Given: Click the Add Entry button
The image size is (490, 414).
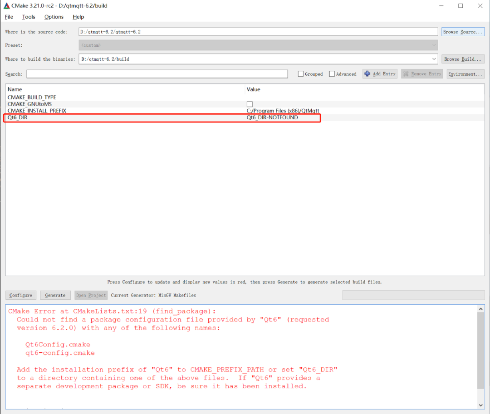Looking at the screenshot, I should click(x=380, y=73).
